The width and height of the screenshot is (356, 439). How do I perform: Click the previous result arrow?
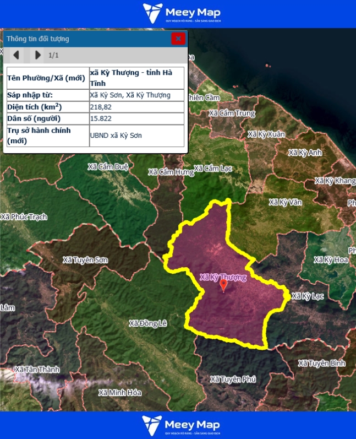coord(17,55)
